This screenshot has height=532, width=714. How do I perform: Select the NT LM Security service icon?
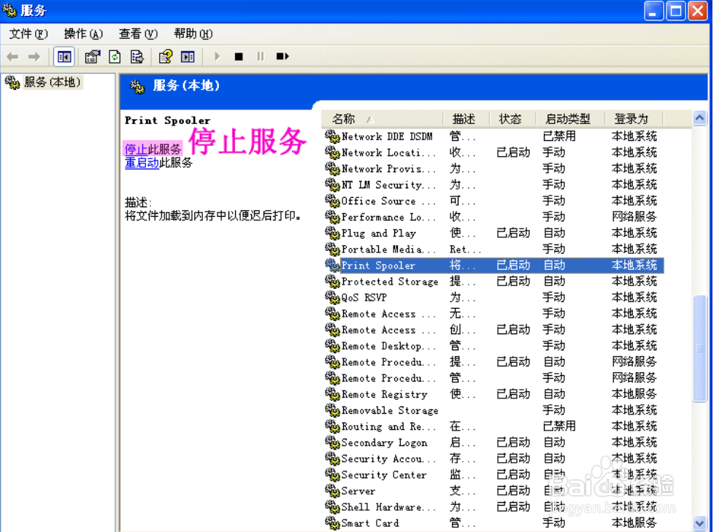click(x=332, y=185)
